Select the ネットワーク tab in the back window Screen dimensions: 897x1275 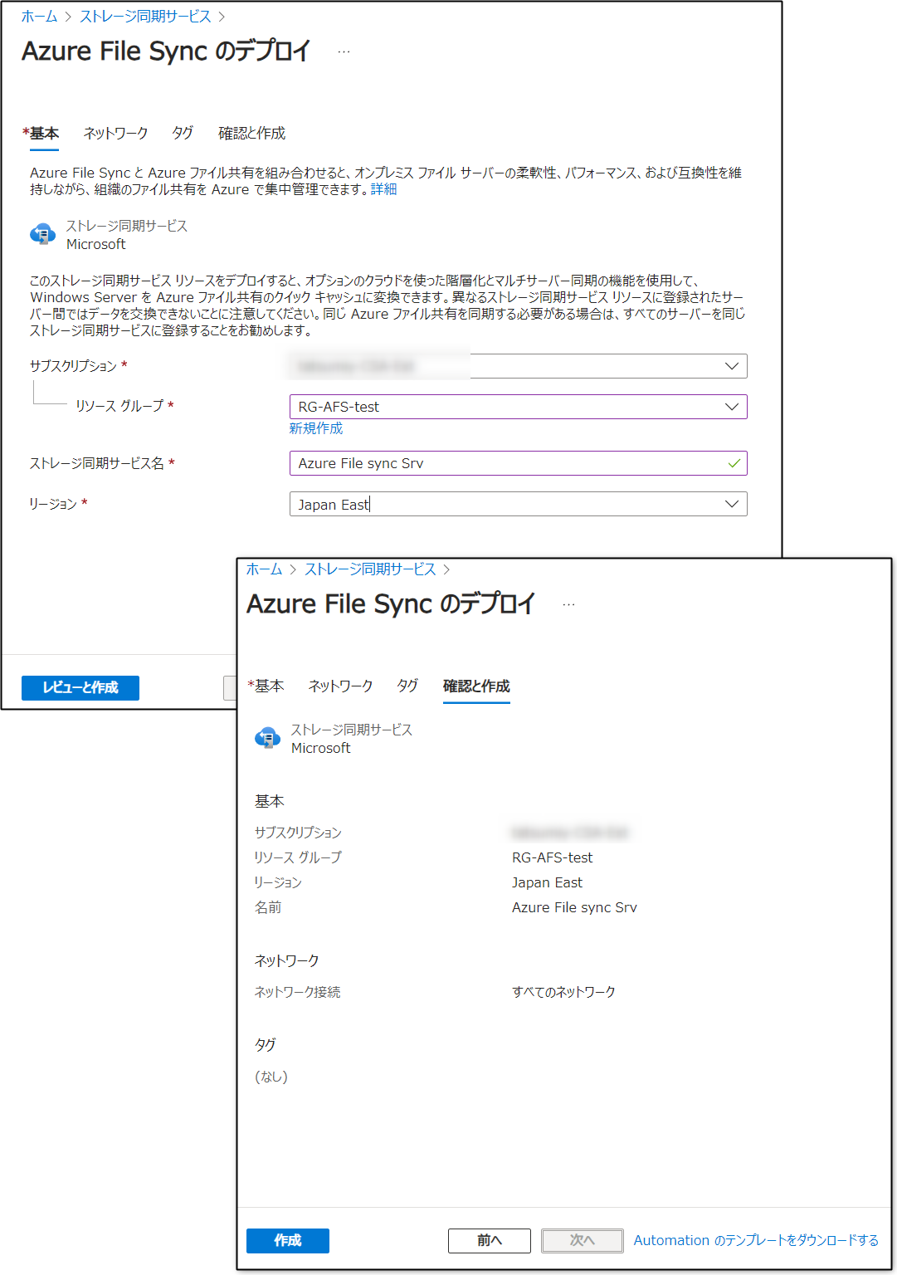tap(115, 134)
